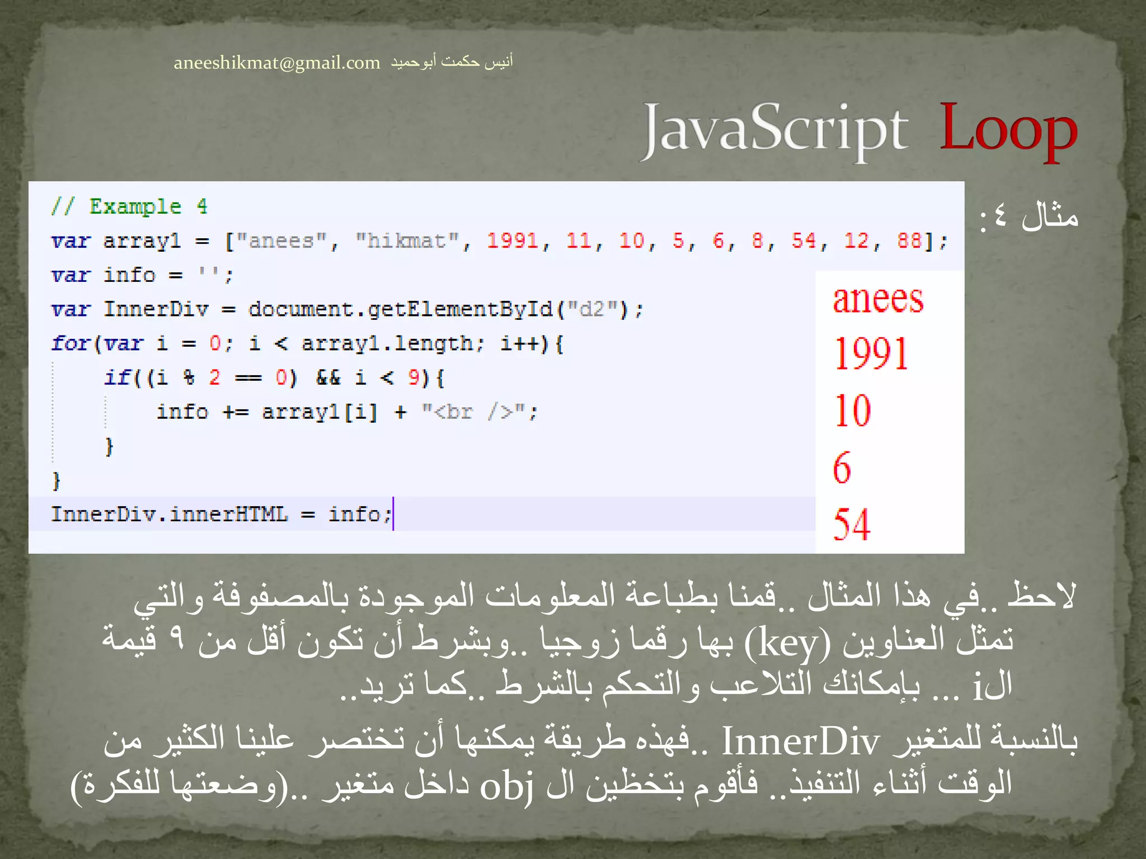Click the string "hikmat" in the array
This screenshot has height=859, width=1146.
(407, 241)
